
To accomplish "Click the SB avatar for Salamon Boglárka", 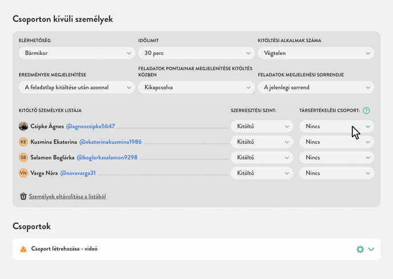I will pyautogui.click(x=23, y=157).
